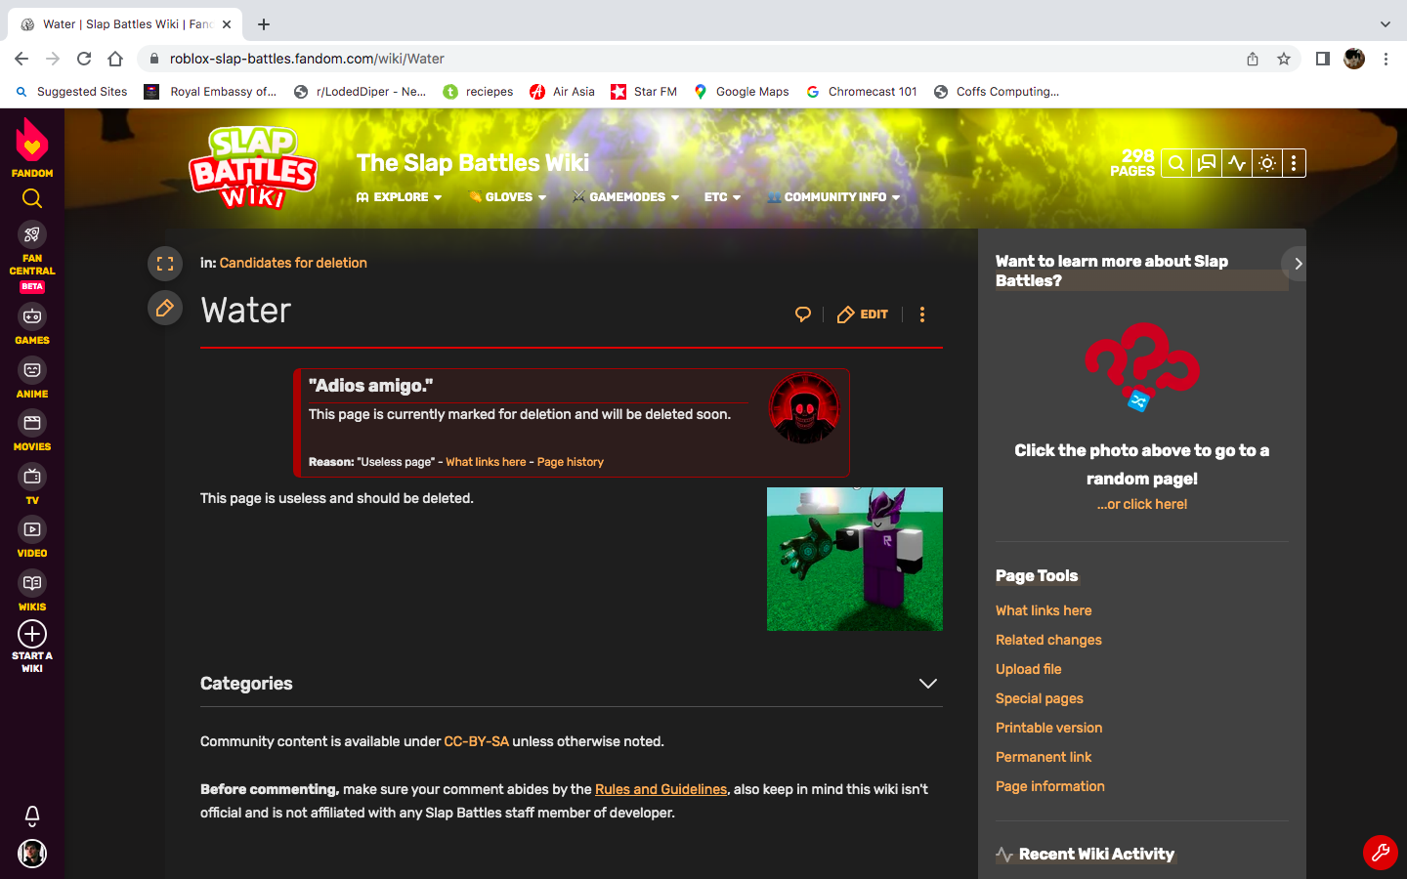Open Upload file page tool
The height and width of the screenshot is (879, 1407).
point(1028,669)
